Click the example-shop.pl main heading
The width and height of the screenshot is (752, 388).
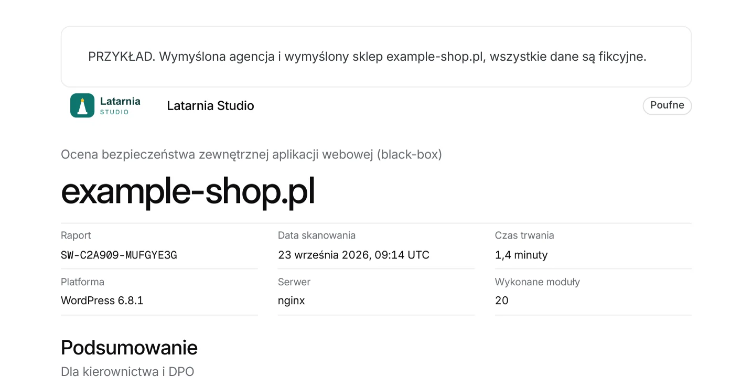(x=188, y=192)
